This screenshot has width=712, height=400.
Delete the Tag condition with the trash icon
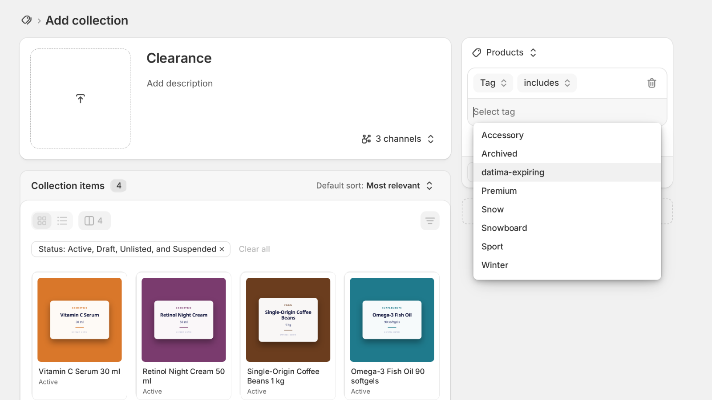tap(651, 83)
